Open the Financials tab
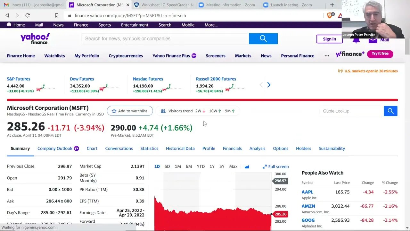Image resolution: width=410 pixels, height=231 pixels. 232,149
